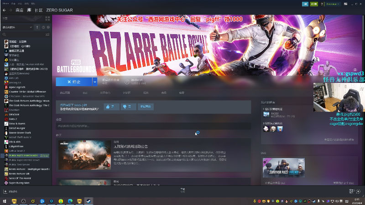Open the downloads section at bottom
The height and width of the screenshot is (205, 365).
183,190
